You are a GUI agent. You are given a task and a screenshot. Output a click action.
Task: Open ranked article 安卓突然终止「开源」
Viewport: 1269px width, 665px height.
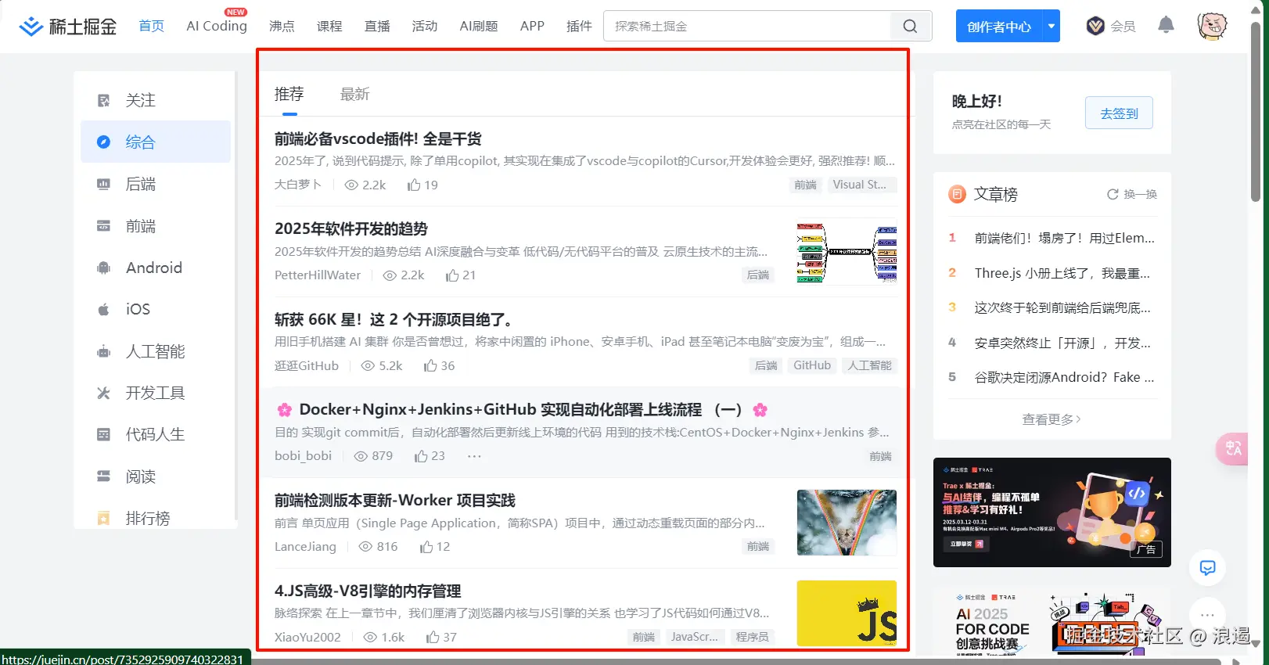click(x=1062, y=343)
